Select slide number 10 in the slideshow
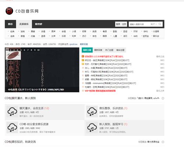Image resolution: width=184 pixels, height=147 pixels. tap(38, 50)
